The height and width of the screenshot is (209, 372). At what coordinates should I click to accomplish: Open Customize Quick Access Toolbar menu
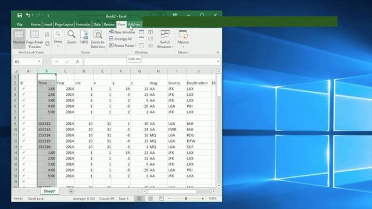pos(48,16)
